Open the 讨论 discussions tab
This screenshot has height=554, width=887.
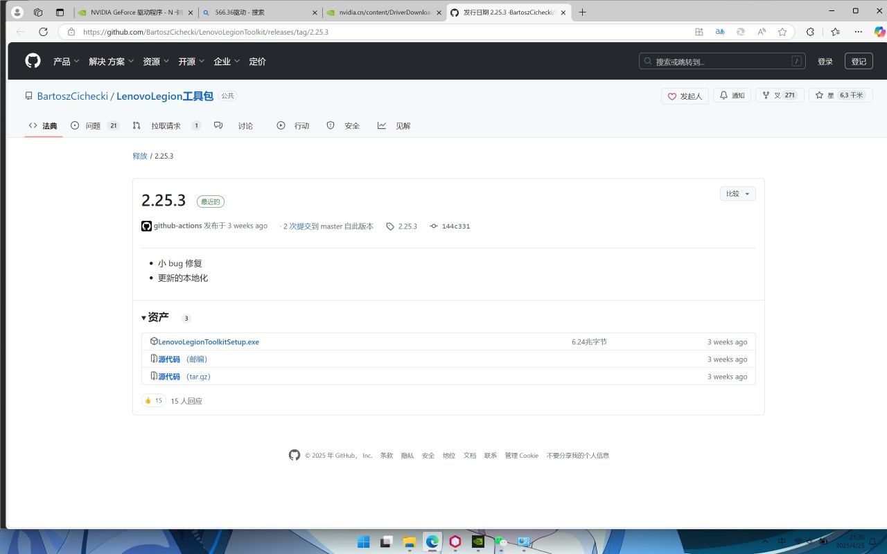click(x=234, y=126)
